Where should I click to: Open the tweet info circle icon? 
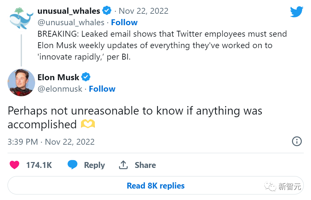(x=297, y=141)
